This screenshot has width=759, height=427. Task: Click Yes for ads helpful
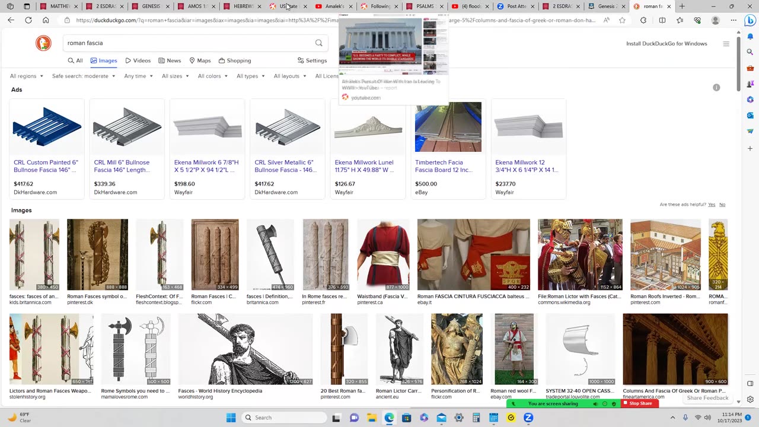[712, 205]
